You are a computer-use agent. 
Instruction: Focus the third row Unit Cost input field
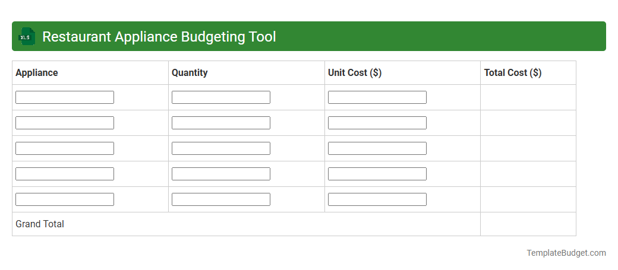pyautogui.click(x=377, y=148)
